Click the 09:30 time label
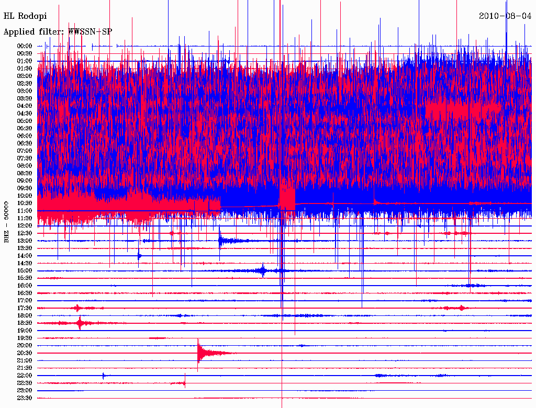The height and width of the screenshot is (408, 536). [x=25, y=188]
